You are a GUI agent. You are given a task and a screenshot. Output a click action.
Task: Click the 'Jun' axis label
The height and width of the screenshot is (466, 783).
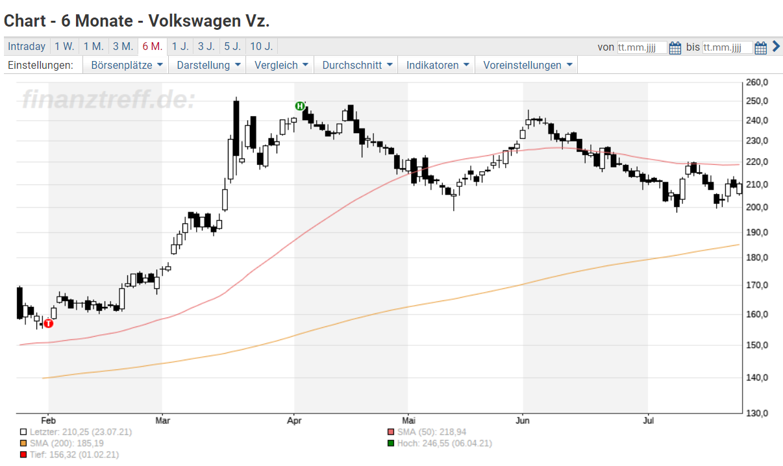coord(523,421)
